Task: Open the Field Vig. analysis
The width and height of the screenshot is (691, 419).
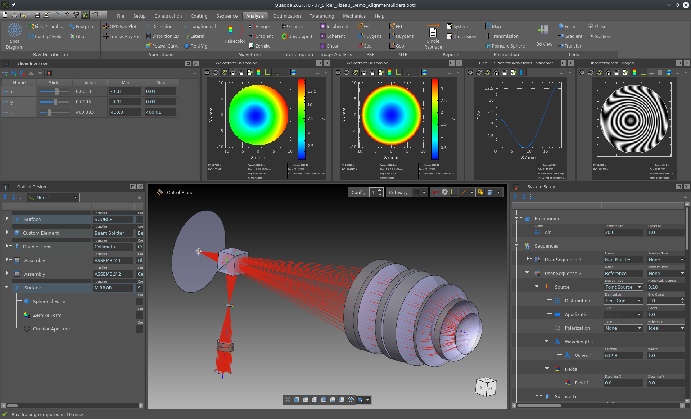Action: (x=196, y=46)
